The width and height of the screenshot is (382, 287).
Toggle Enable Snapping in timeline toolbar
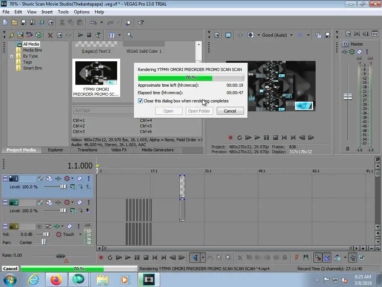pos(318,257)
